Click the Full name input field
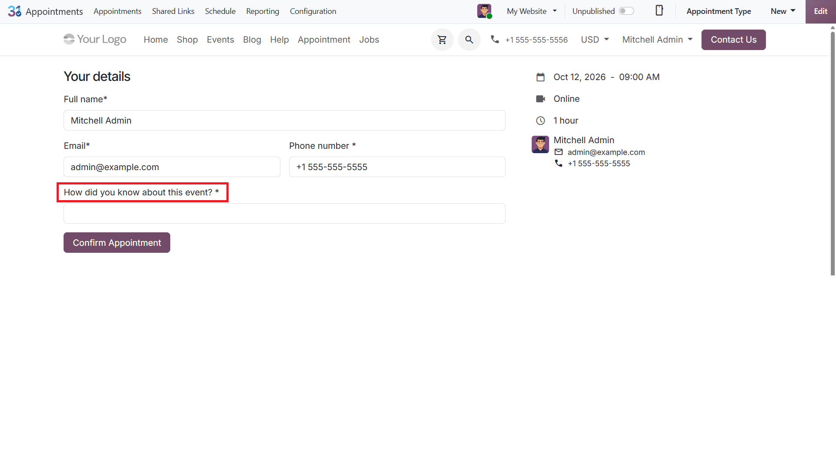This screenshot has height=449, width=836. pyautogui.click(x=284, y=121)
